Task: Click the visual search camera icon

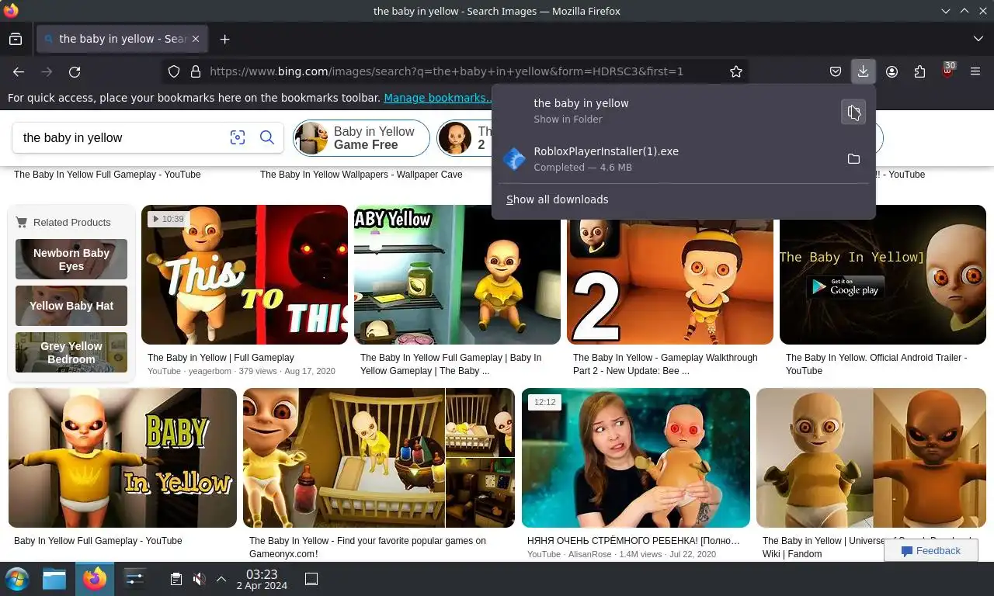Action: coord(238,137)
